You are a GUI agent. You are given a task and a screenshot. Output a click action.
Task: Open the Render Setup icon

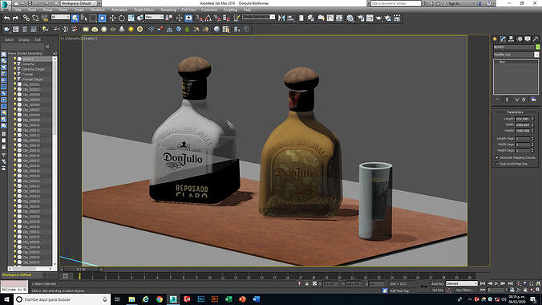coord(361,18)
